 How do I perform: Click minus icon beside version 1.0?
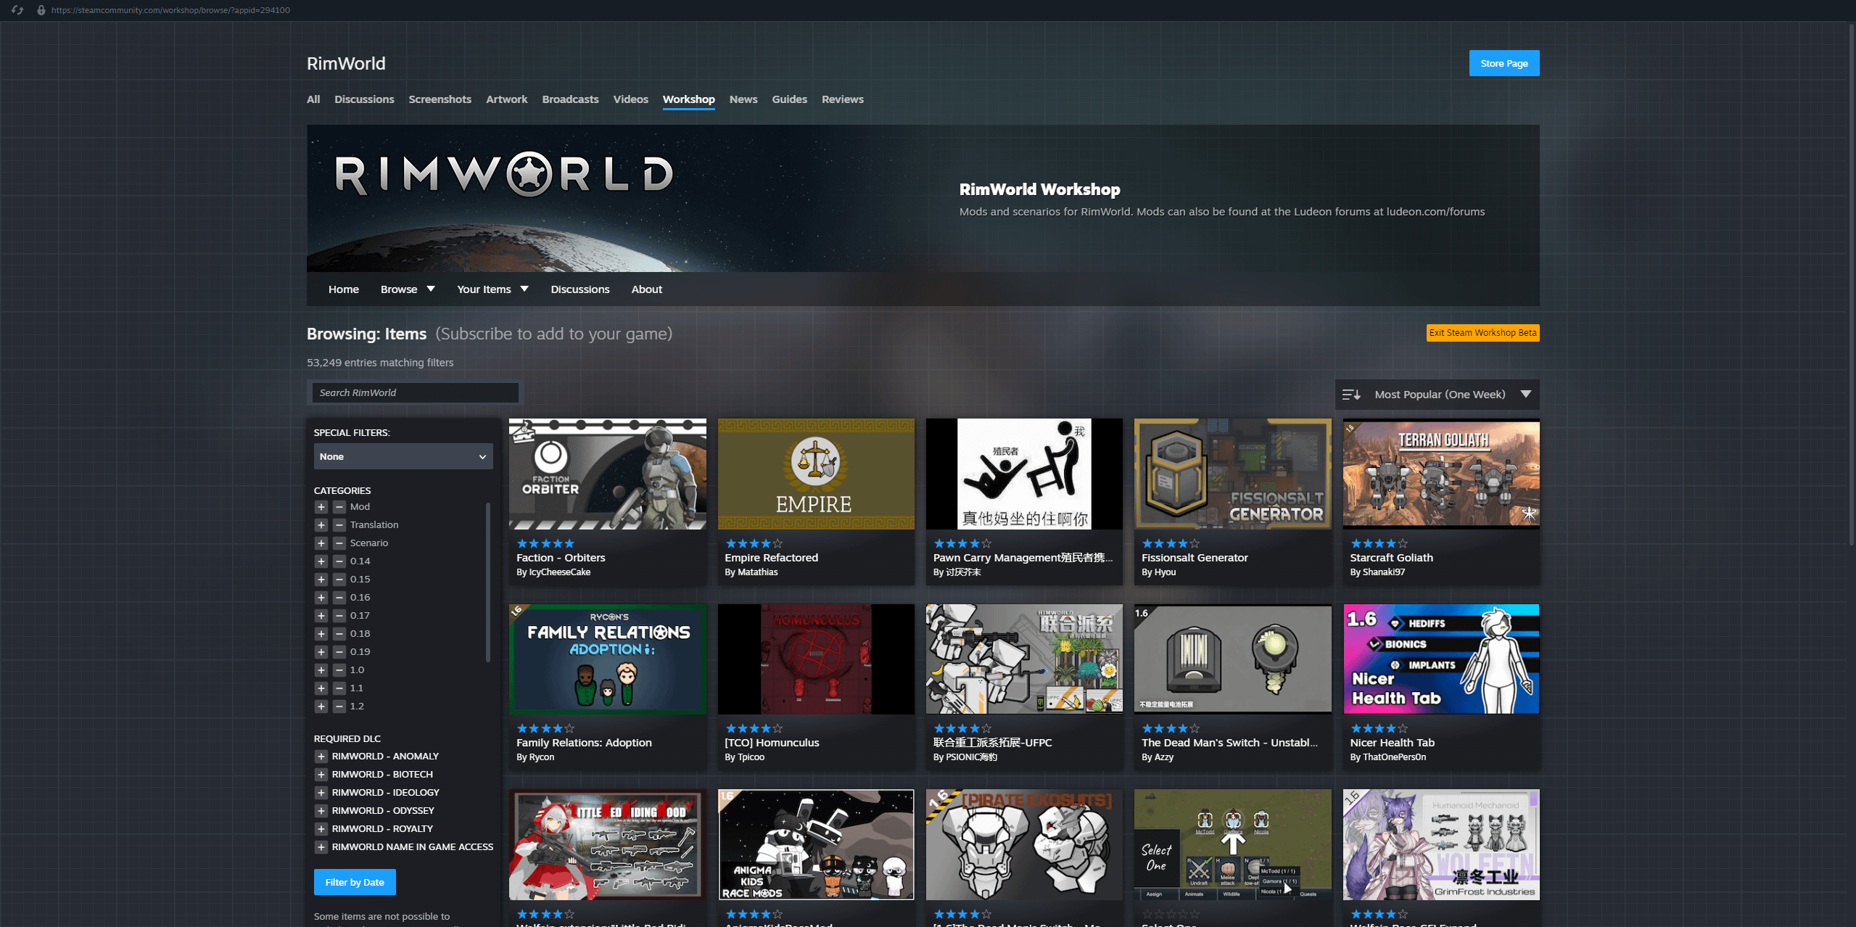[x=339, y=670]
